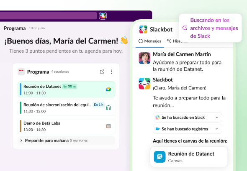
Task: Click the Slackbot logo in panel header
Action: (x=143, y=29)
